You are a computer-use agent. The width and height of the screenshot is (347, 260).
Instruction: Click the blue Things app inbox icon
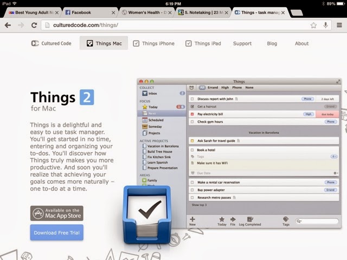[147, 214]
